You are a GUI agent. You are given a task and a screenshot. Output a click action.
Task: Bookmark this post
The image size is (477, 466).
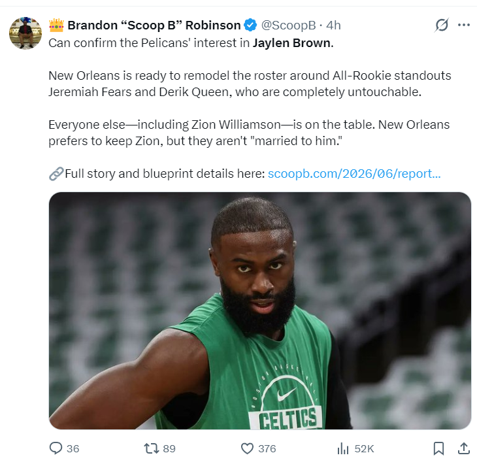coord(438,448)
